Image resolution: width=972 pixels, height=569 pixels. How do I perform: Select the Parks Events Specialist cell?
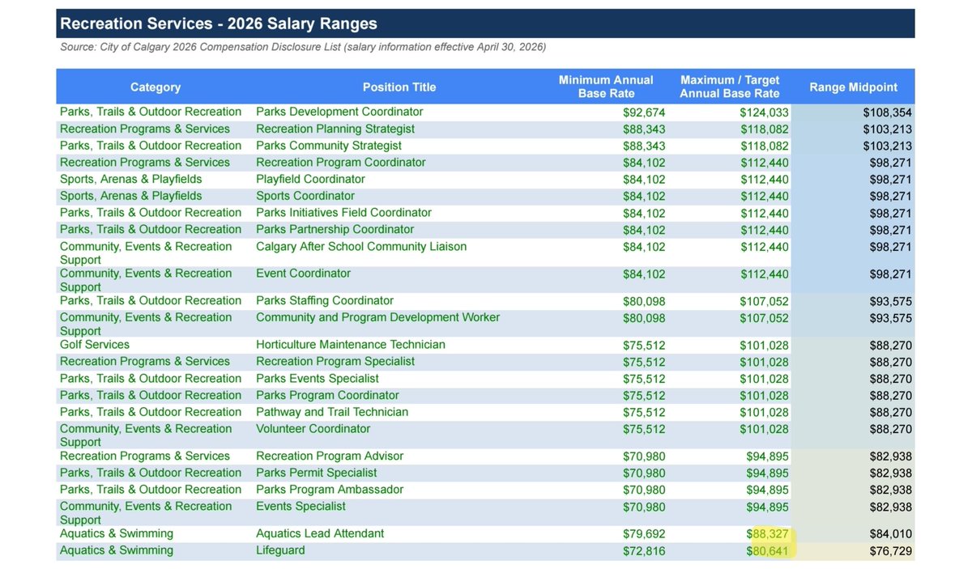click(x=318, y=379)
